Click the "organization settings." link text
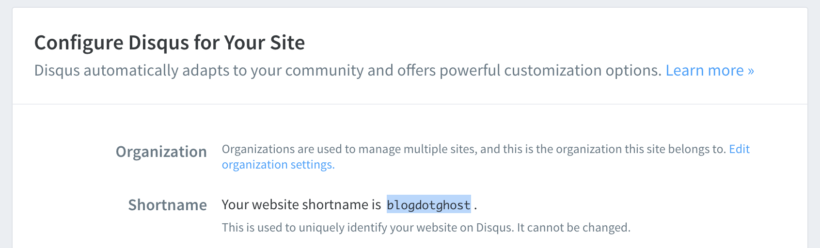This screenshot has height=248, width=820. click(278, 165)
